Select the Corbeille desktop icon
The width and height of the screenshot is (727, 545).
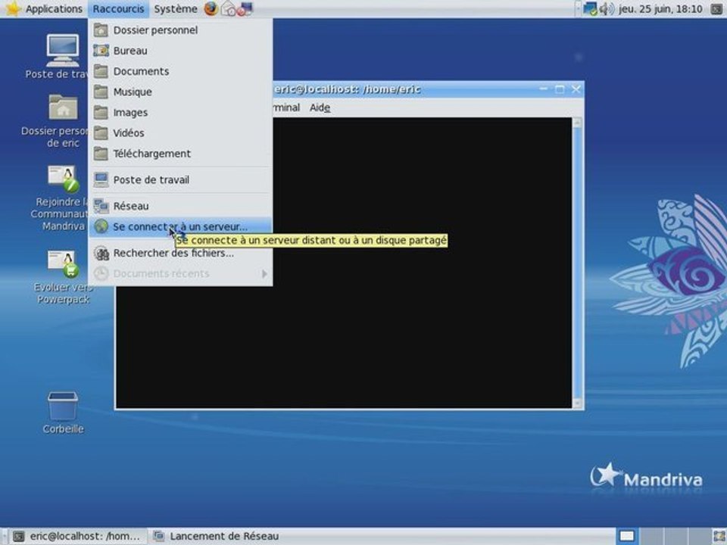pyautogui.click(x=63, y=413)
